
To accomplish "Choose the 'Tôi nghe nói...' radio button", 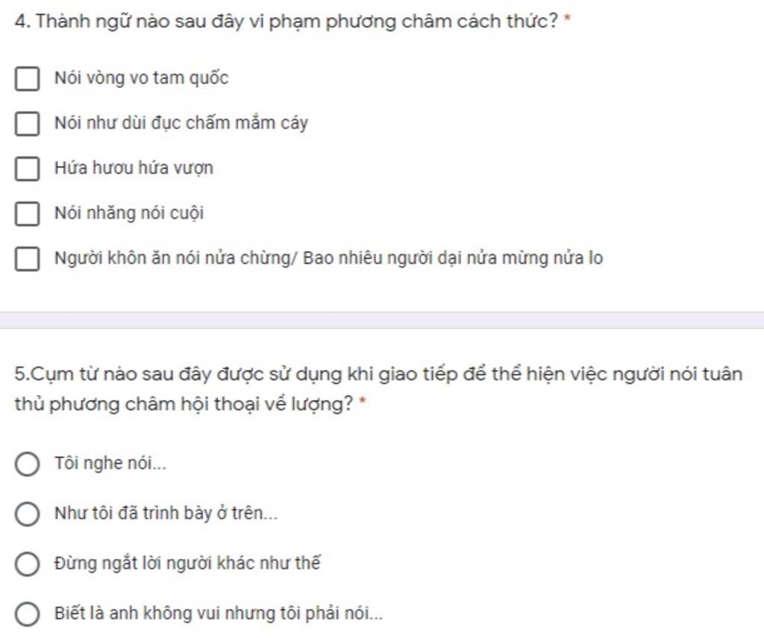I will (x=28, y=464).
